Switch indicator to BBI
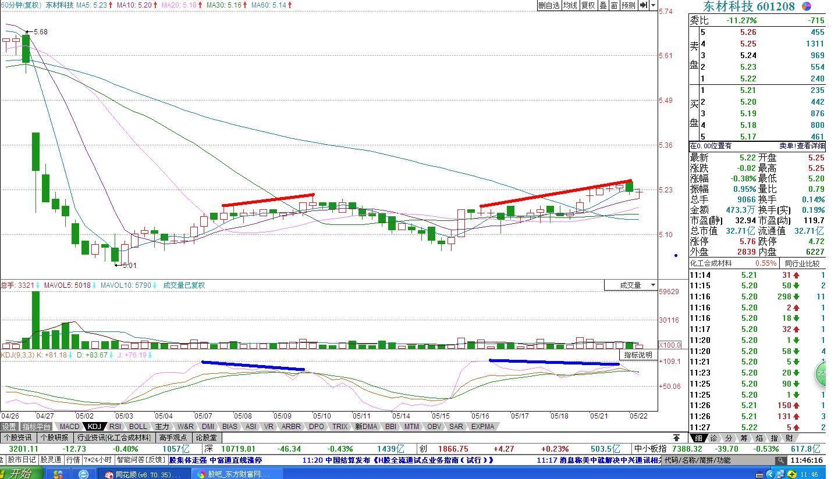 click(x=390, y=427)
